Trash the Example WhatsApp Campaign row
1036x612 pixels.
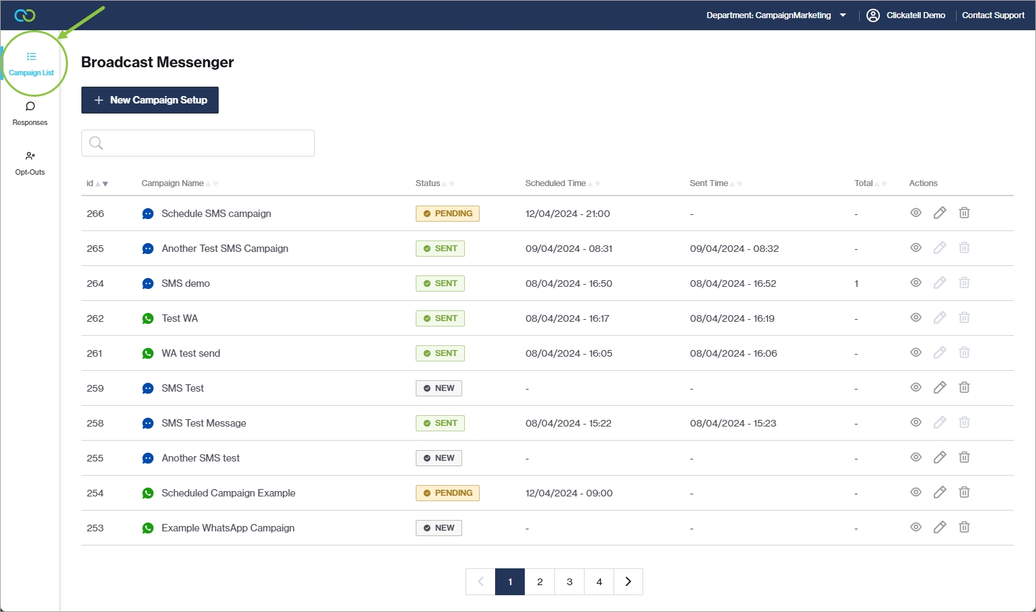(x=964, y=527)
